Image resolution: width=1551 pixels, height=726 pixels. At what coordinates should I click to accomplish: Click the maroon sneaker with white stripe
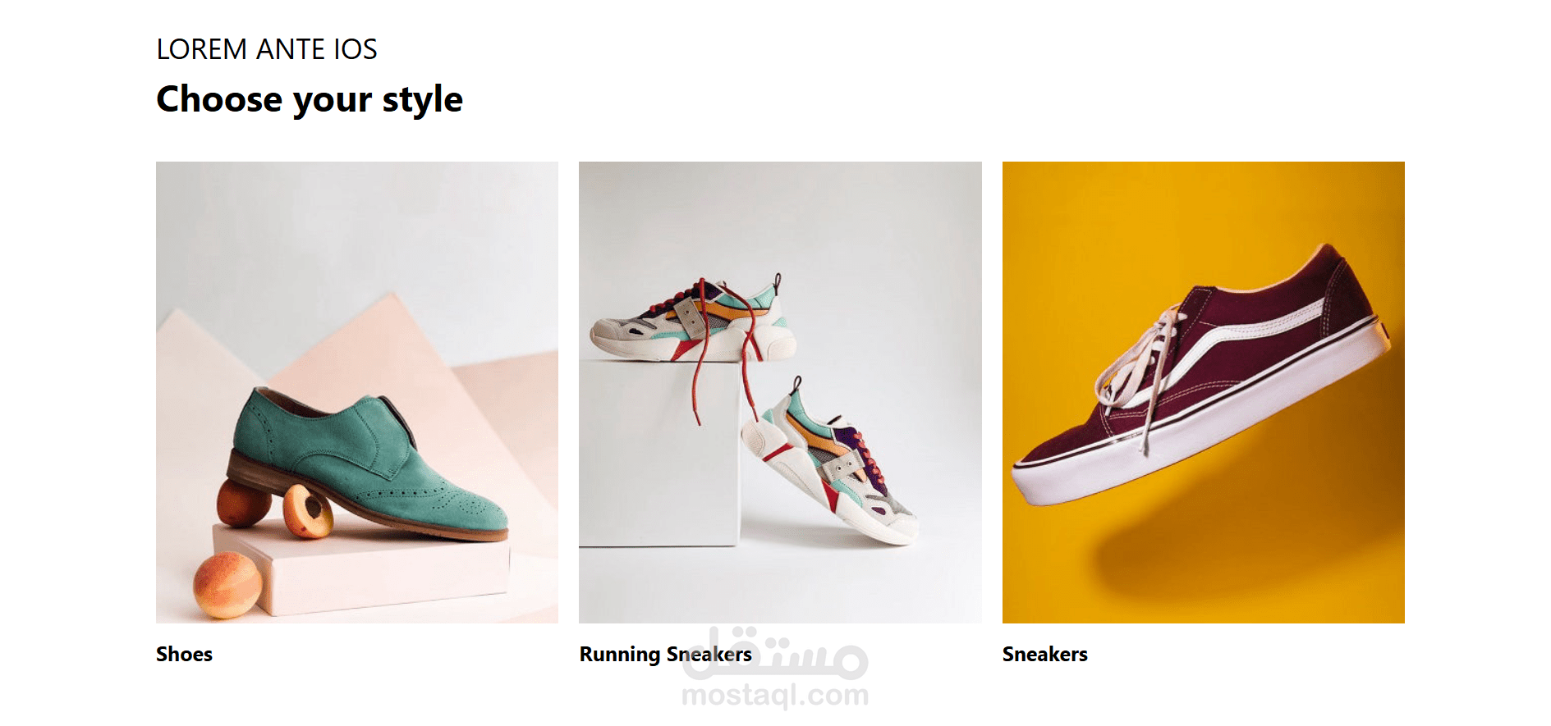(x=1201, y=375)
